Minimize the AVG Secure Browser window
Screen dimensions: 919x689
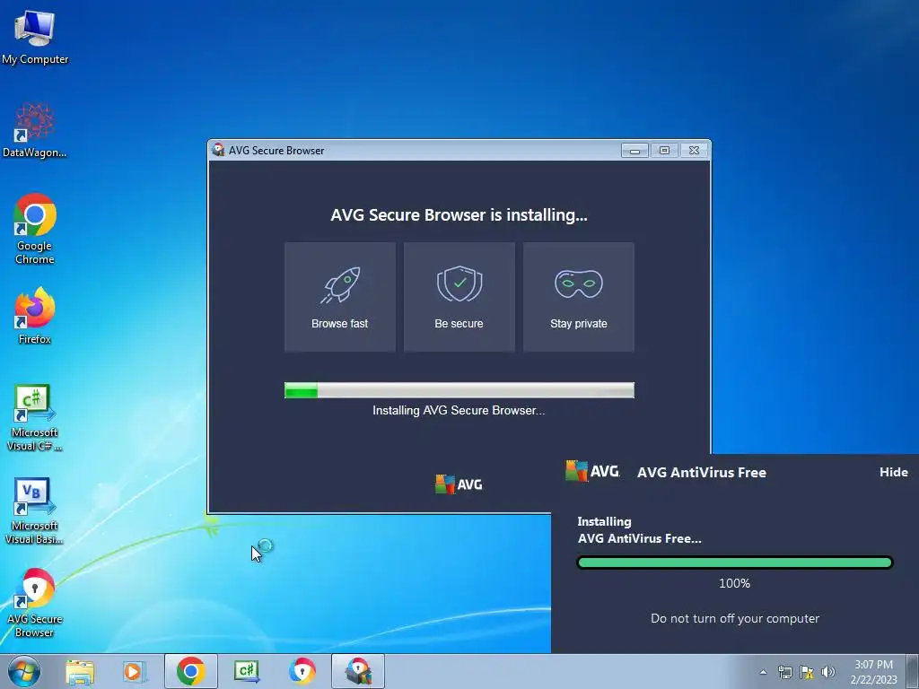point(635,151)
